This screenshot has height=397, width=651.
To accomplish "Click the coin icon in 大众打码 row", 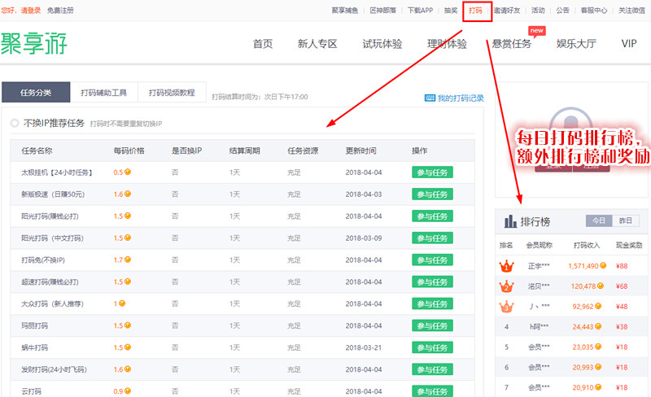I will tap(122, 303).
